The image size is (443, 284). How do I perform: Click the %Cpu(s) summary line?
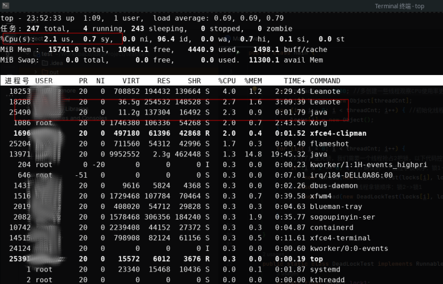pyautogui.click(x=171, y=39)
